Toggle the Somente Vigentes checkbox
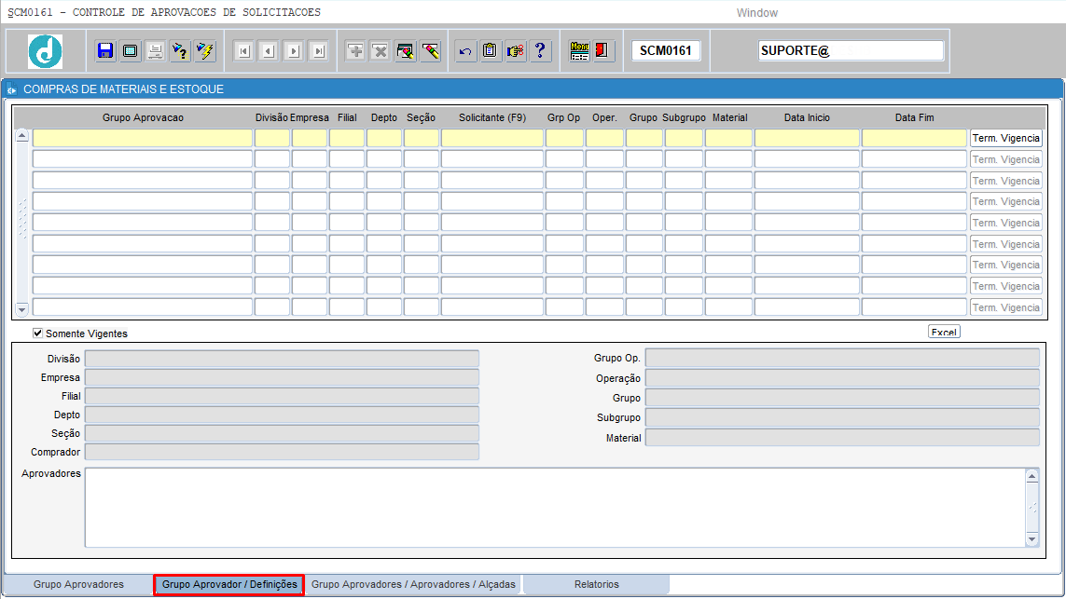The image size is (1066, 599). click(x=37, y=333)
